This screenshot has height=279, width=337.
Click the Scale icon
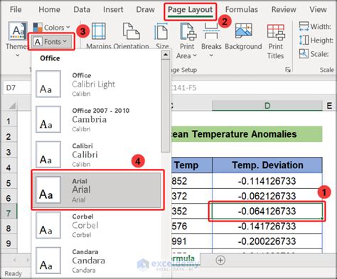[304, 54]
